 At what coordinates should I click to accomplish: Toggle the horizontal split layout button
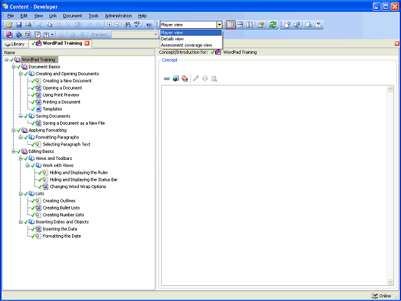(240, 25)
